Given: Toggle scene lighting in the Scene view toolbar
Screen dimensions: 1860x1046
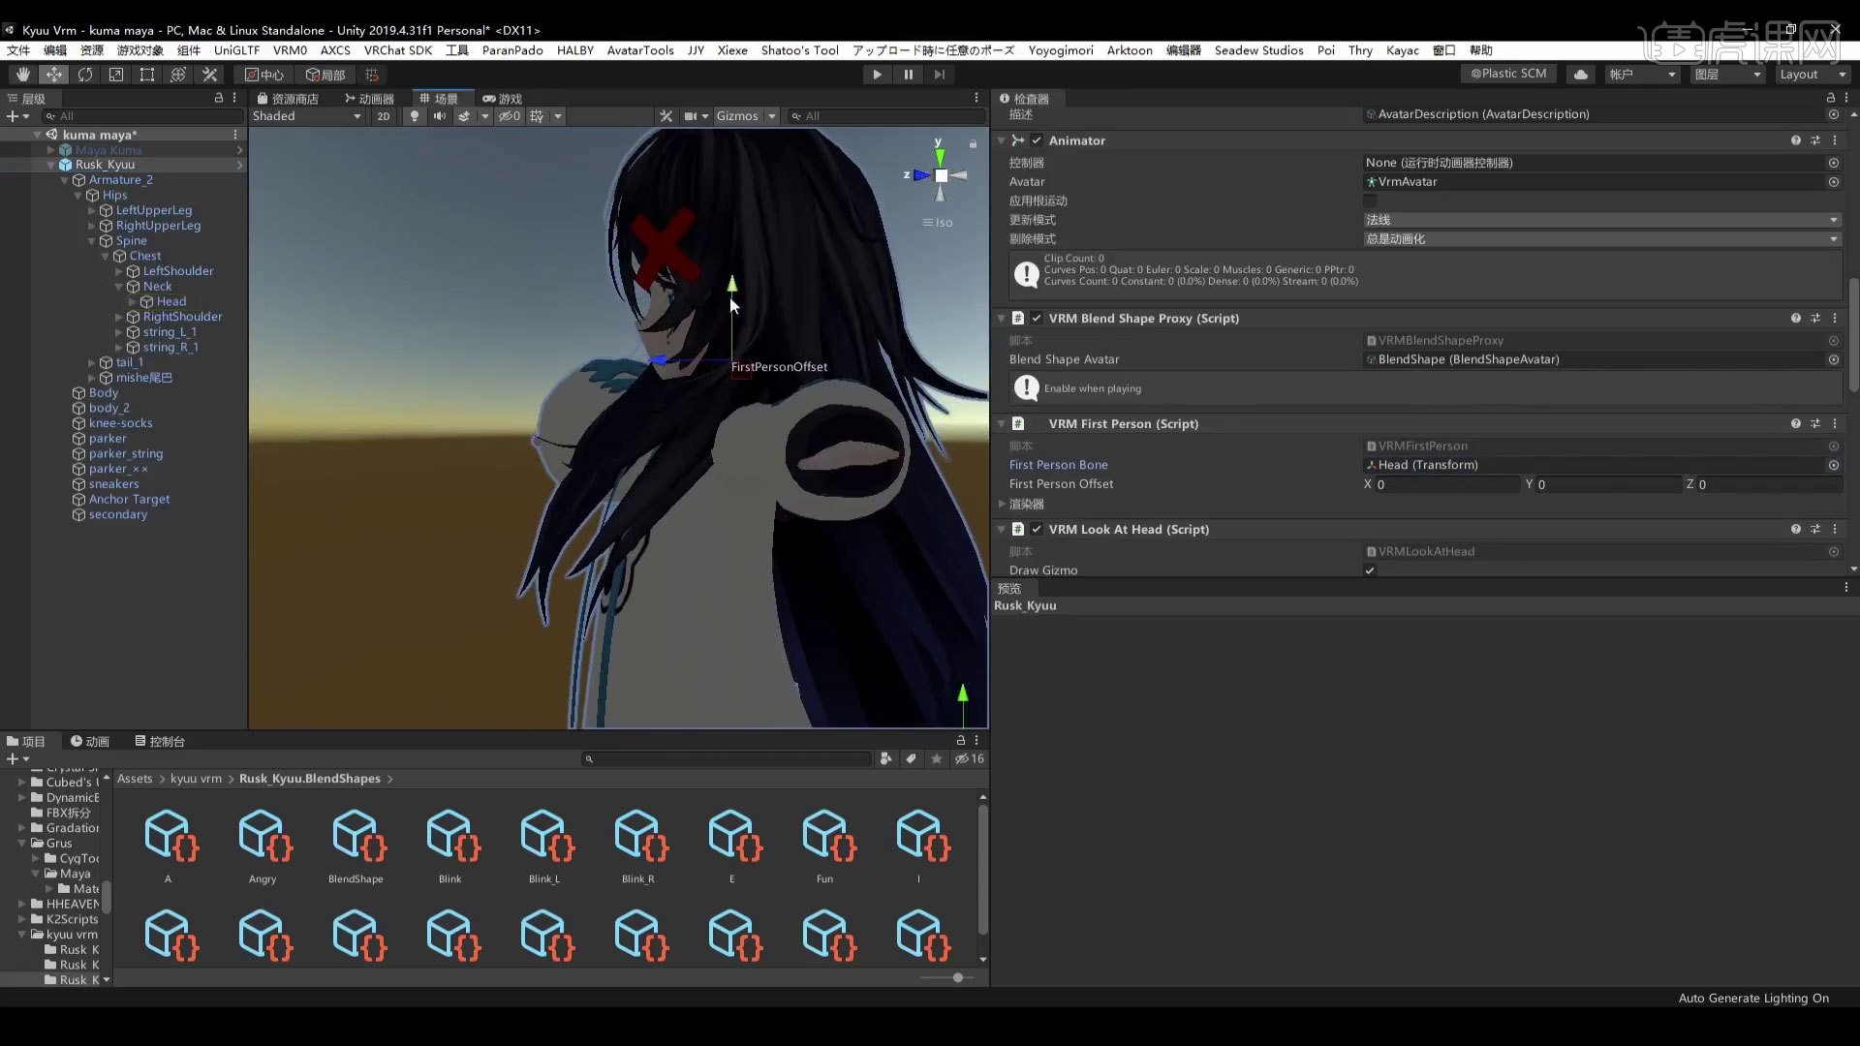Looking at the screenshot, I should pos(415,115).
